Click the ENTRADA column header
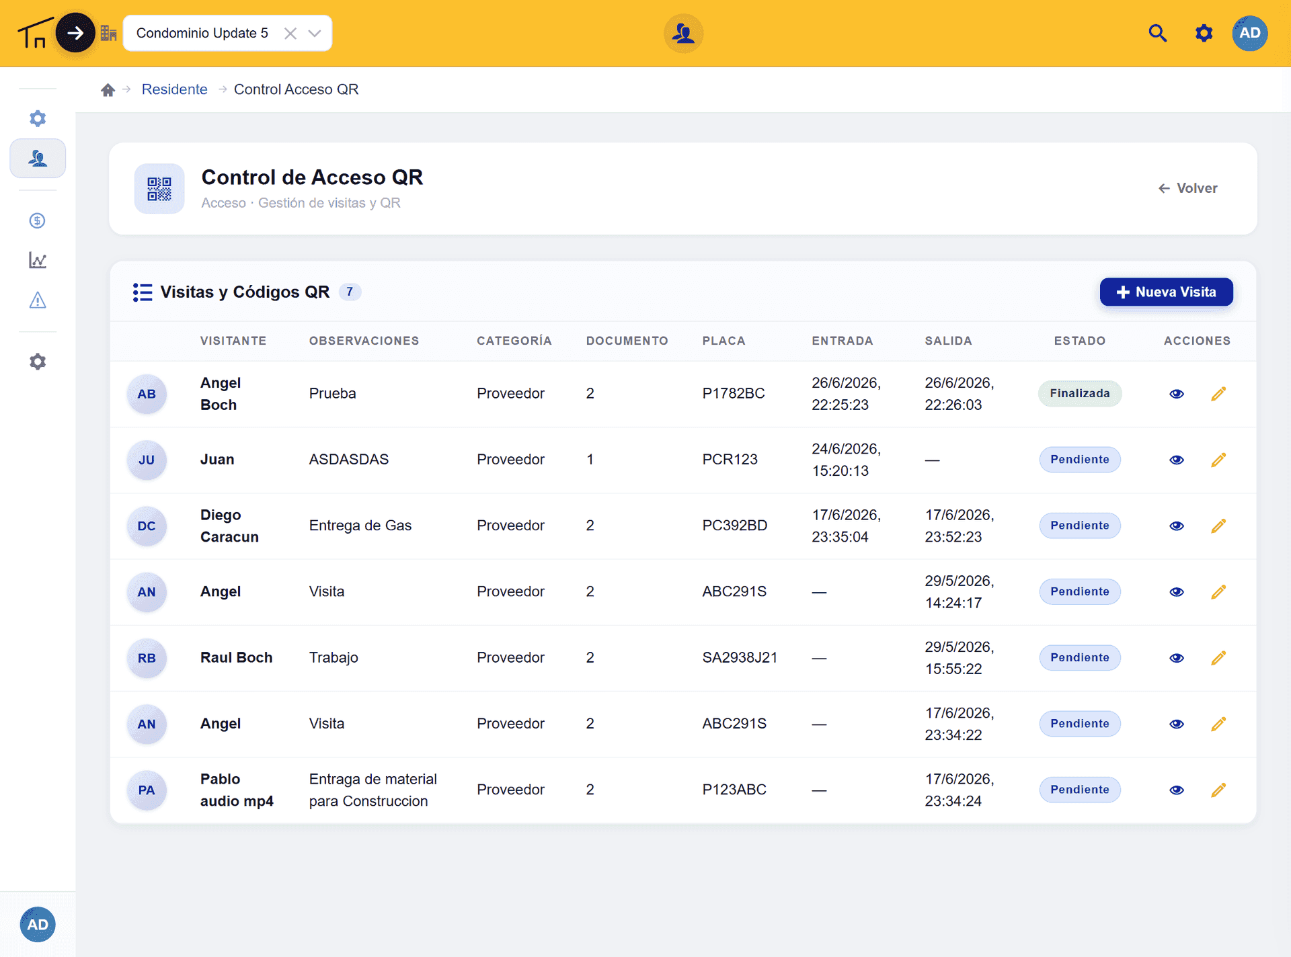The width and height of the screenshot is (1291, 957). 843,341
